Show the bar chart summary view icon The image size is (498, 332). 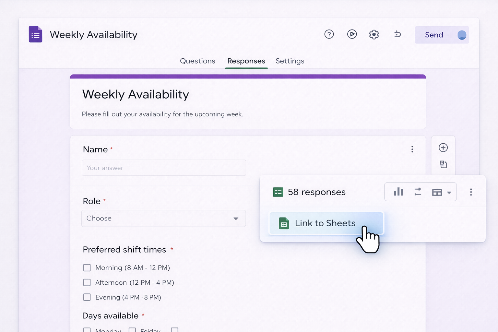398,192
